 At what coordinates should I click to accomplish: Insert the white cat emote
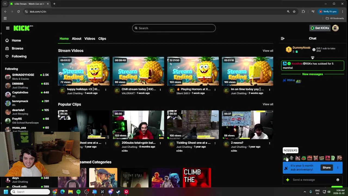click(x=298, y=158)
